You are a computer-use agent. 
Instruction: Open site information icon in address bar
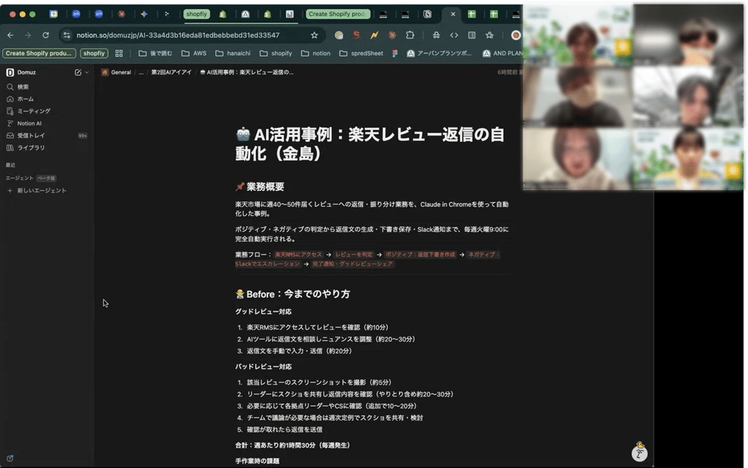[66, 35]
